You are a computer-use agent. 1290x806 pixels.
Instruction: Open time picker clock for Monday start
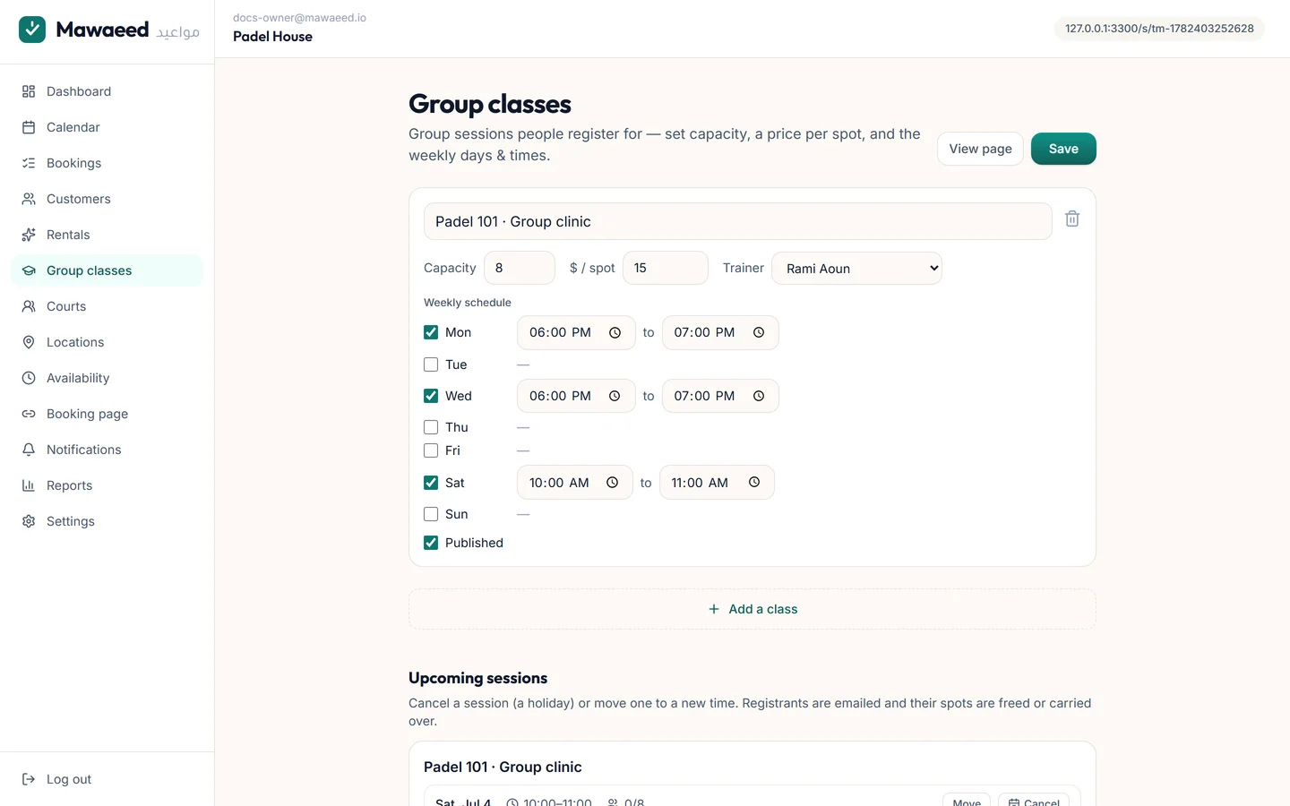(x=615, y=332)
